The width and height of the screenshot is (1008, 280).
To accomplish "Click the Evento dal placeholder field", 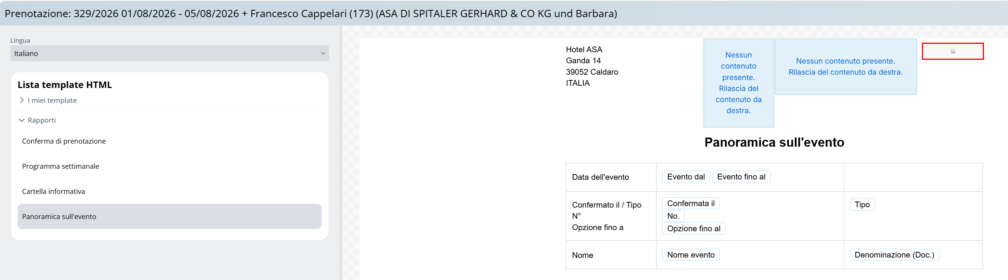I will pos(685,177).
